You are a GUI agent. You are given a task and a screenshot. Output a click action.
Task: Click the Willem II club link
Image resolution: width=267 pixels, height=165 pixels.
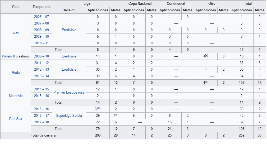pos(8,56)
